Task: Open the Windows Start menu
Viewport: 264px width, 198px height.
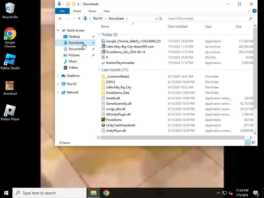Action: pos(6,193)
